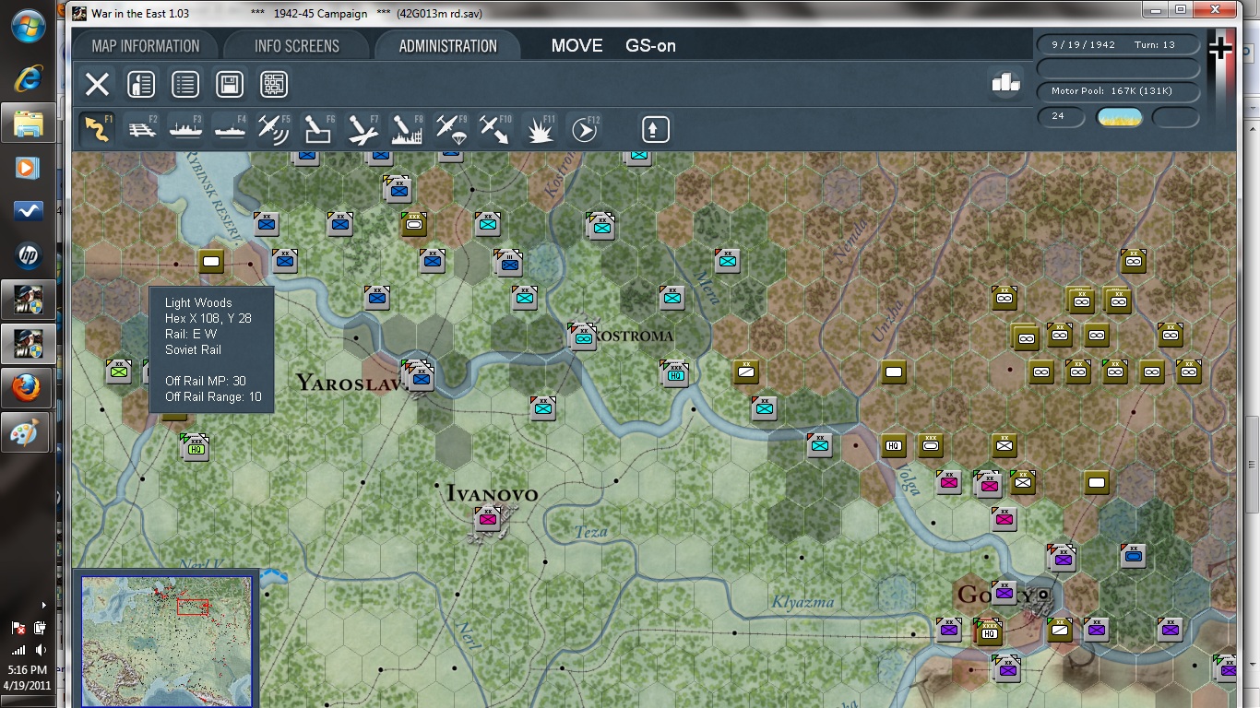Click the MOVE mode label
The width and height of the screenshot is (1260, 708).
(x=577, y=46)
